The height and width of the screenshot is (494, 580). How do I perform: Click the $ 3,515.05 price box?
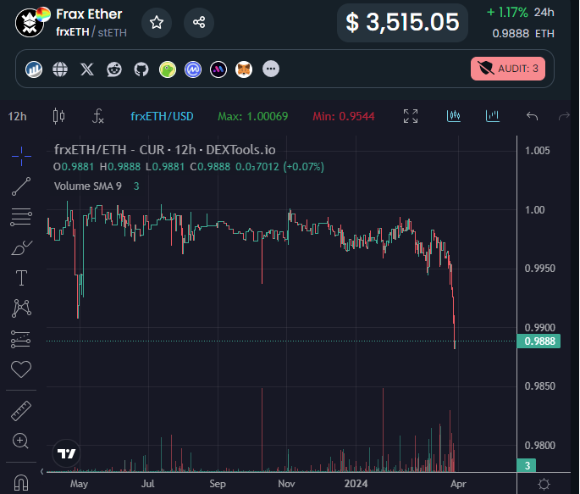coord(402,22)
